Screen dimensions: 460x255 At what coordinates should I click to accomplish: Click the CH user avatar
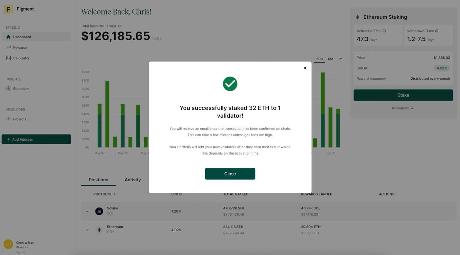(x=8, y=244)
